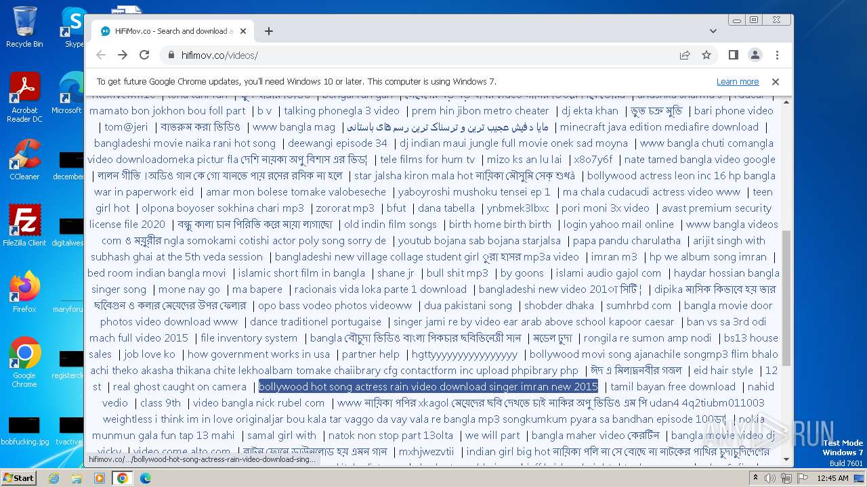Open the CCleaner desktop icon

[24, 160]
